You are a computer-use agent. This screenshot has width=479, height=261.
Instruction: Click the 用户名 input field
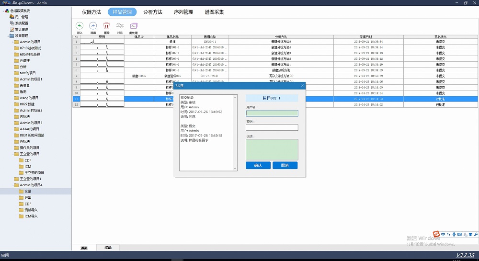(x=272, y=113)
